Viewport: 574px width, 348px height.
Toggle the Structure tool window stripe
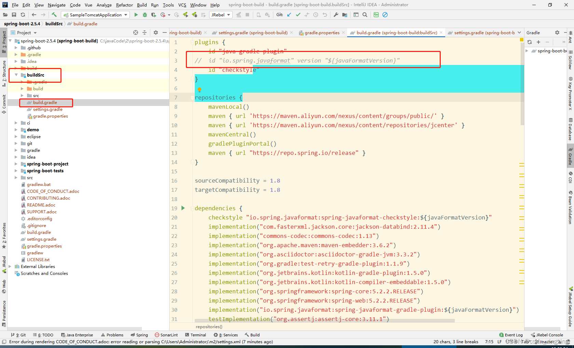4,73
